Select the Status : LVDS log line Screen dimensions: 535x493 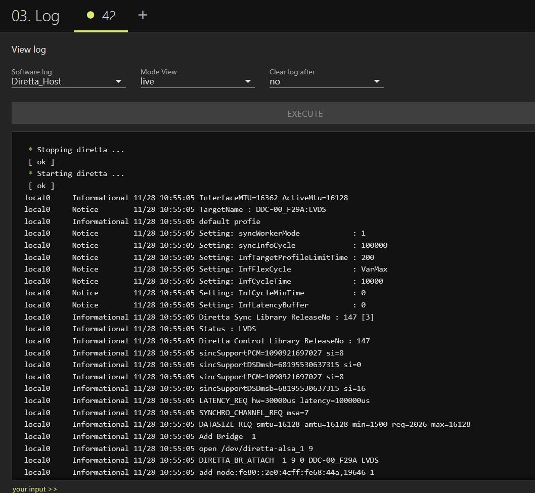(140, 329)
